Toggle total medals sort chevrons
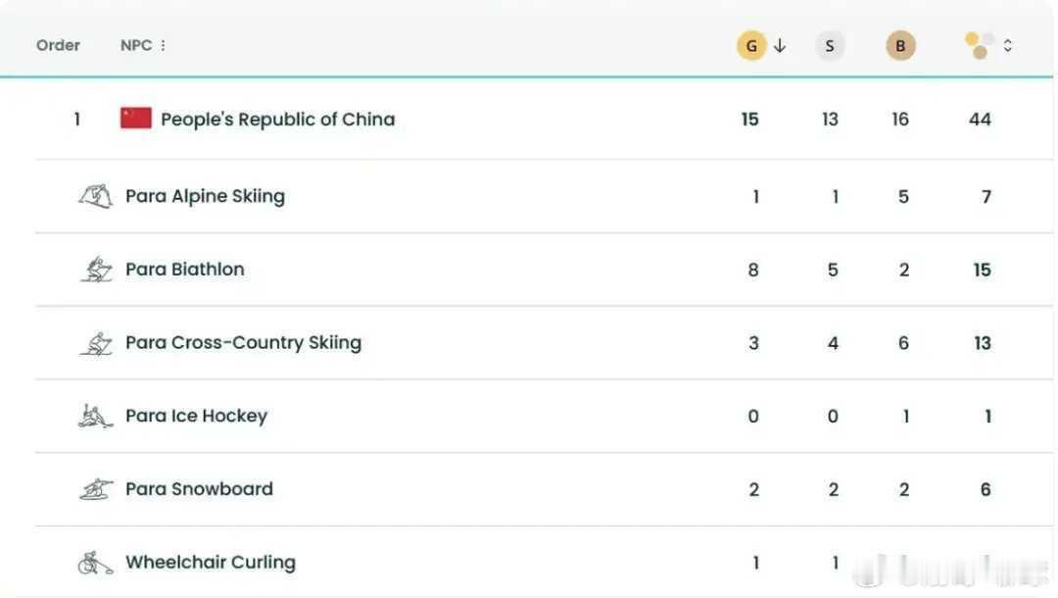 1008,45
